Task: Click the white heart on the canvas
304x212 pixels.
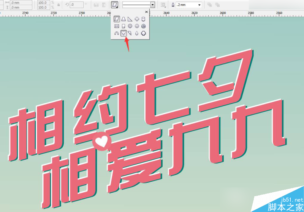Action: pyautogui.click(x=102, y=142)
